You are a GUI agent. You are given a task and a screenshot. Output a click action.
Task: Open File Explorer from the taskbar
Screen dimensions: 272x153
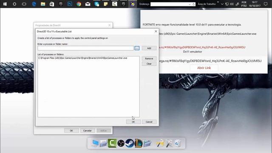[43, 4]
